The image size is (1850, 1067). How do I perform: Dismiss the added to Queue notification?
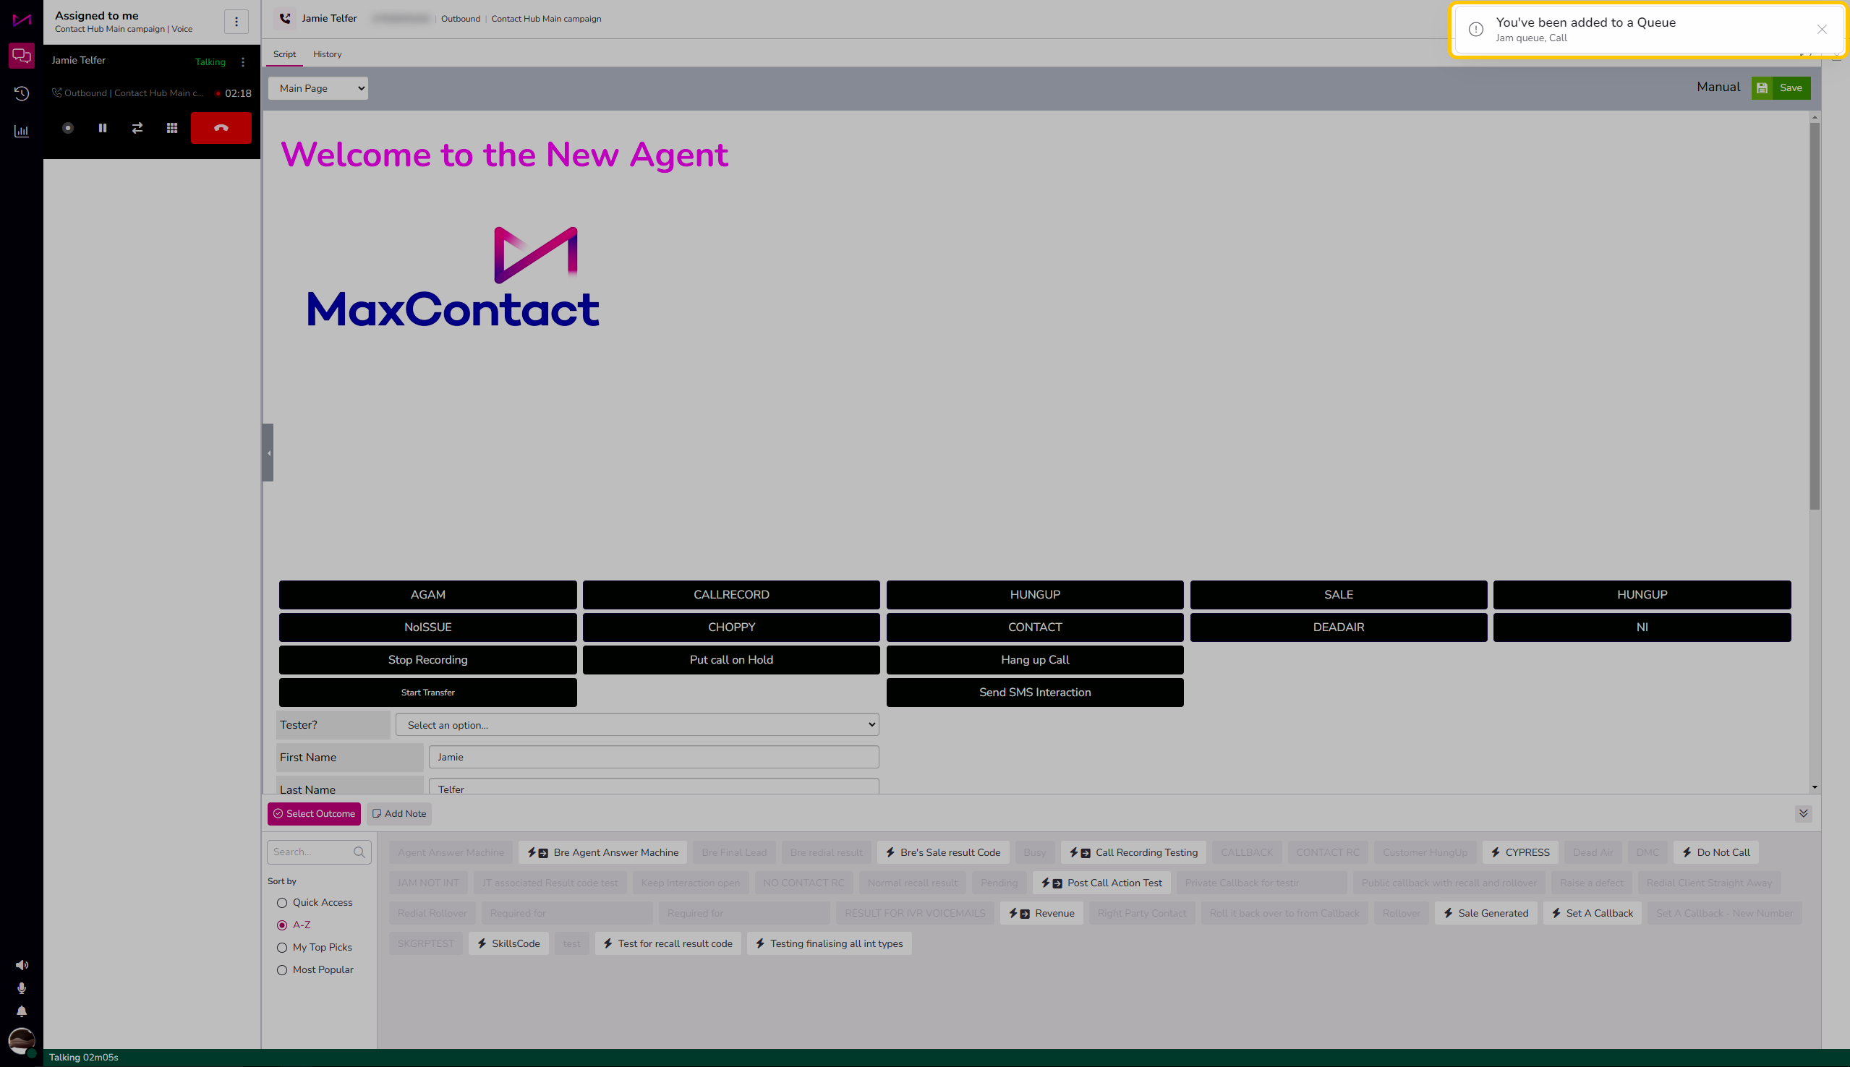point(1821,30)
